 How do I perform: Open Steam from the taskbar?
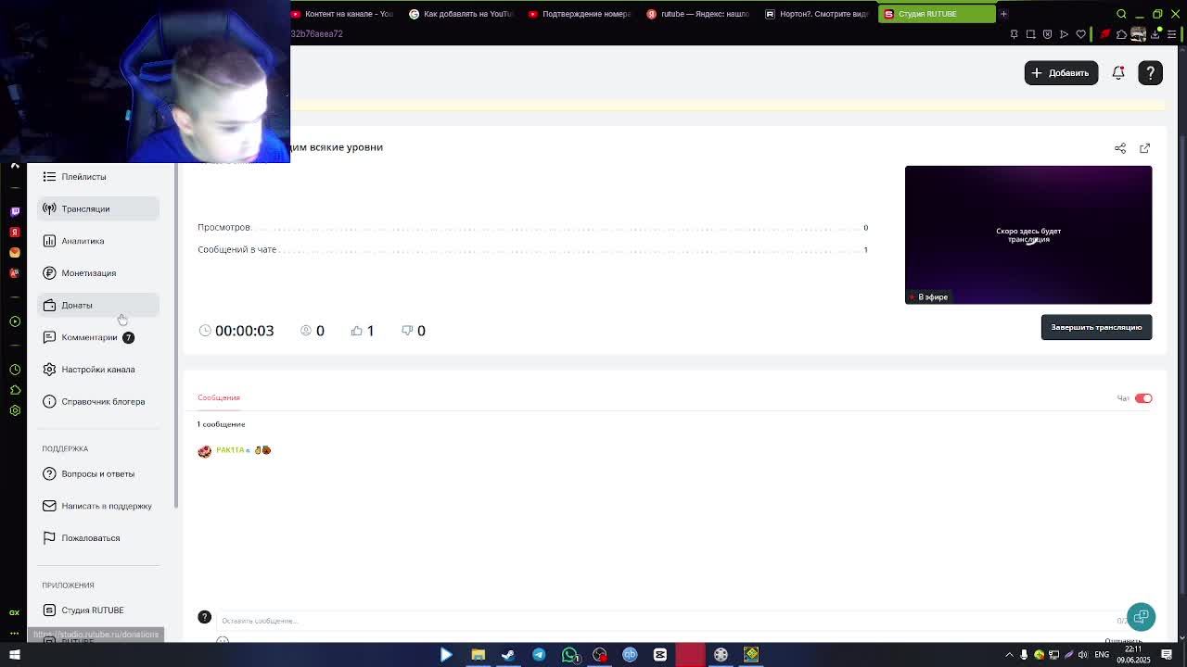point(508,655)
